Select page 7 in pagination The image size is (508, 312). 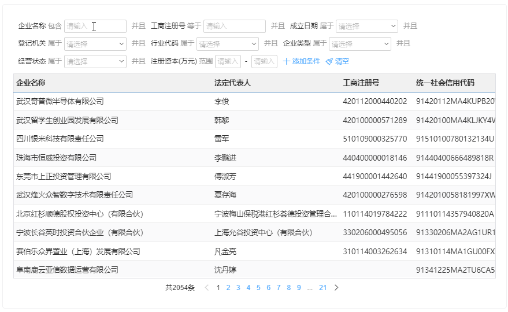pos(279,288)
